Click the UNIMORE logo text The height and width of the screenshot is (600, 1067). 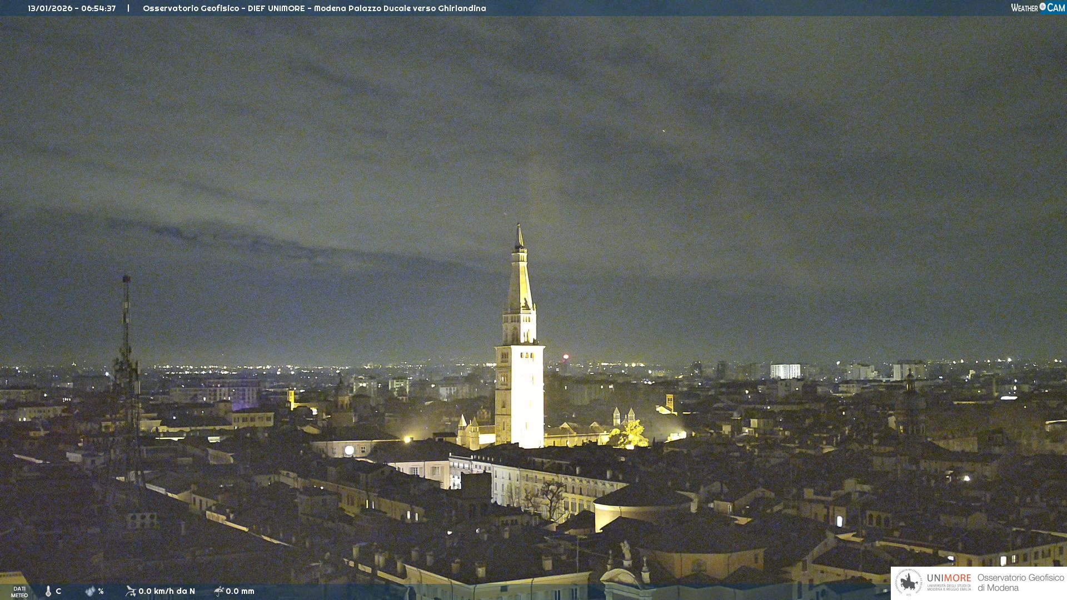coord(949,579)
